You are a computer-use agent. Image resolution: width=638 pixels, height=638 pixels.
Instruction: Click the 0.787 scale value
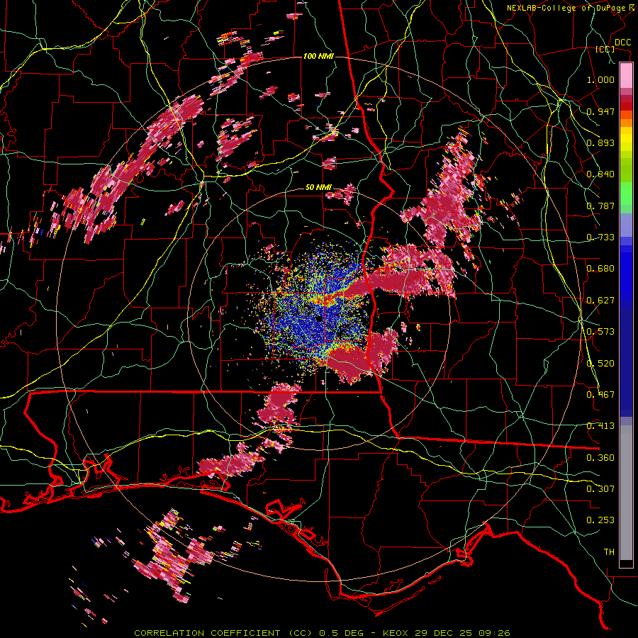click(x=600, y=206)
